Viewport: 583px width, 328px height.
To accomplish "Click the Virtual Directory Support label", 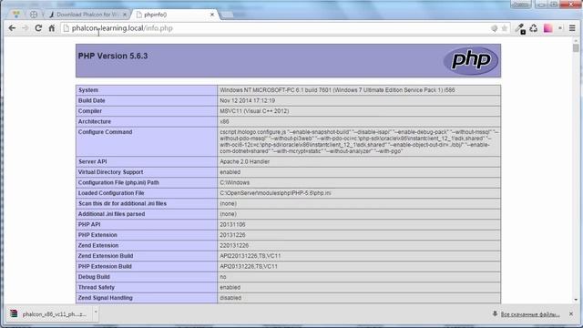I will 110,172.
